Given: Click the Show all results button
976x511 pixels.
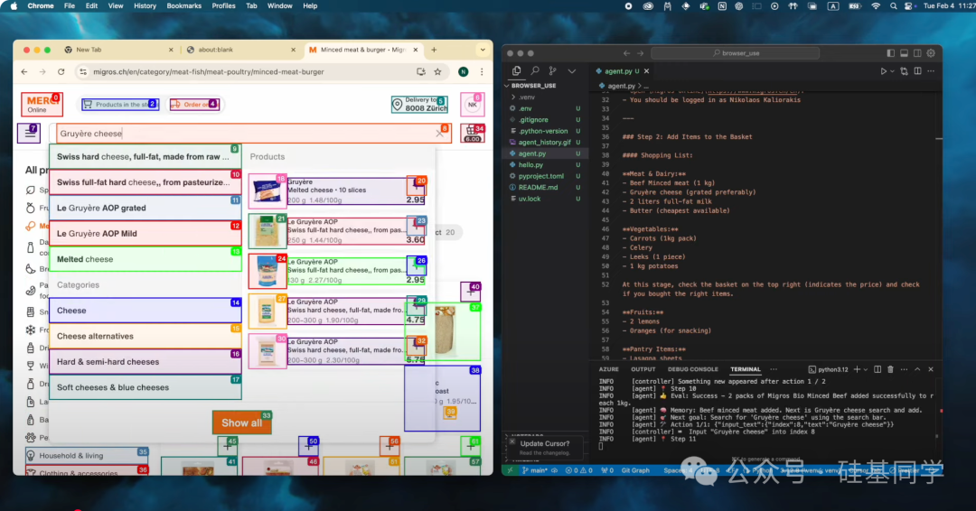Looking at the screenshot, I should click(x=242, y=423).
